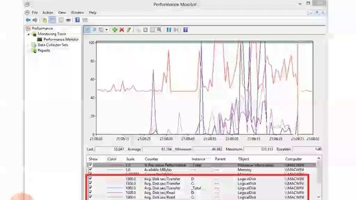Image resolution: width=356 pixels, height=200 pixels.
Task: Click Change Graph Type icon
Action: [x=101, y=29]
